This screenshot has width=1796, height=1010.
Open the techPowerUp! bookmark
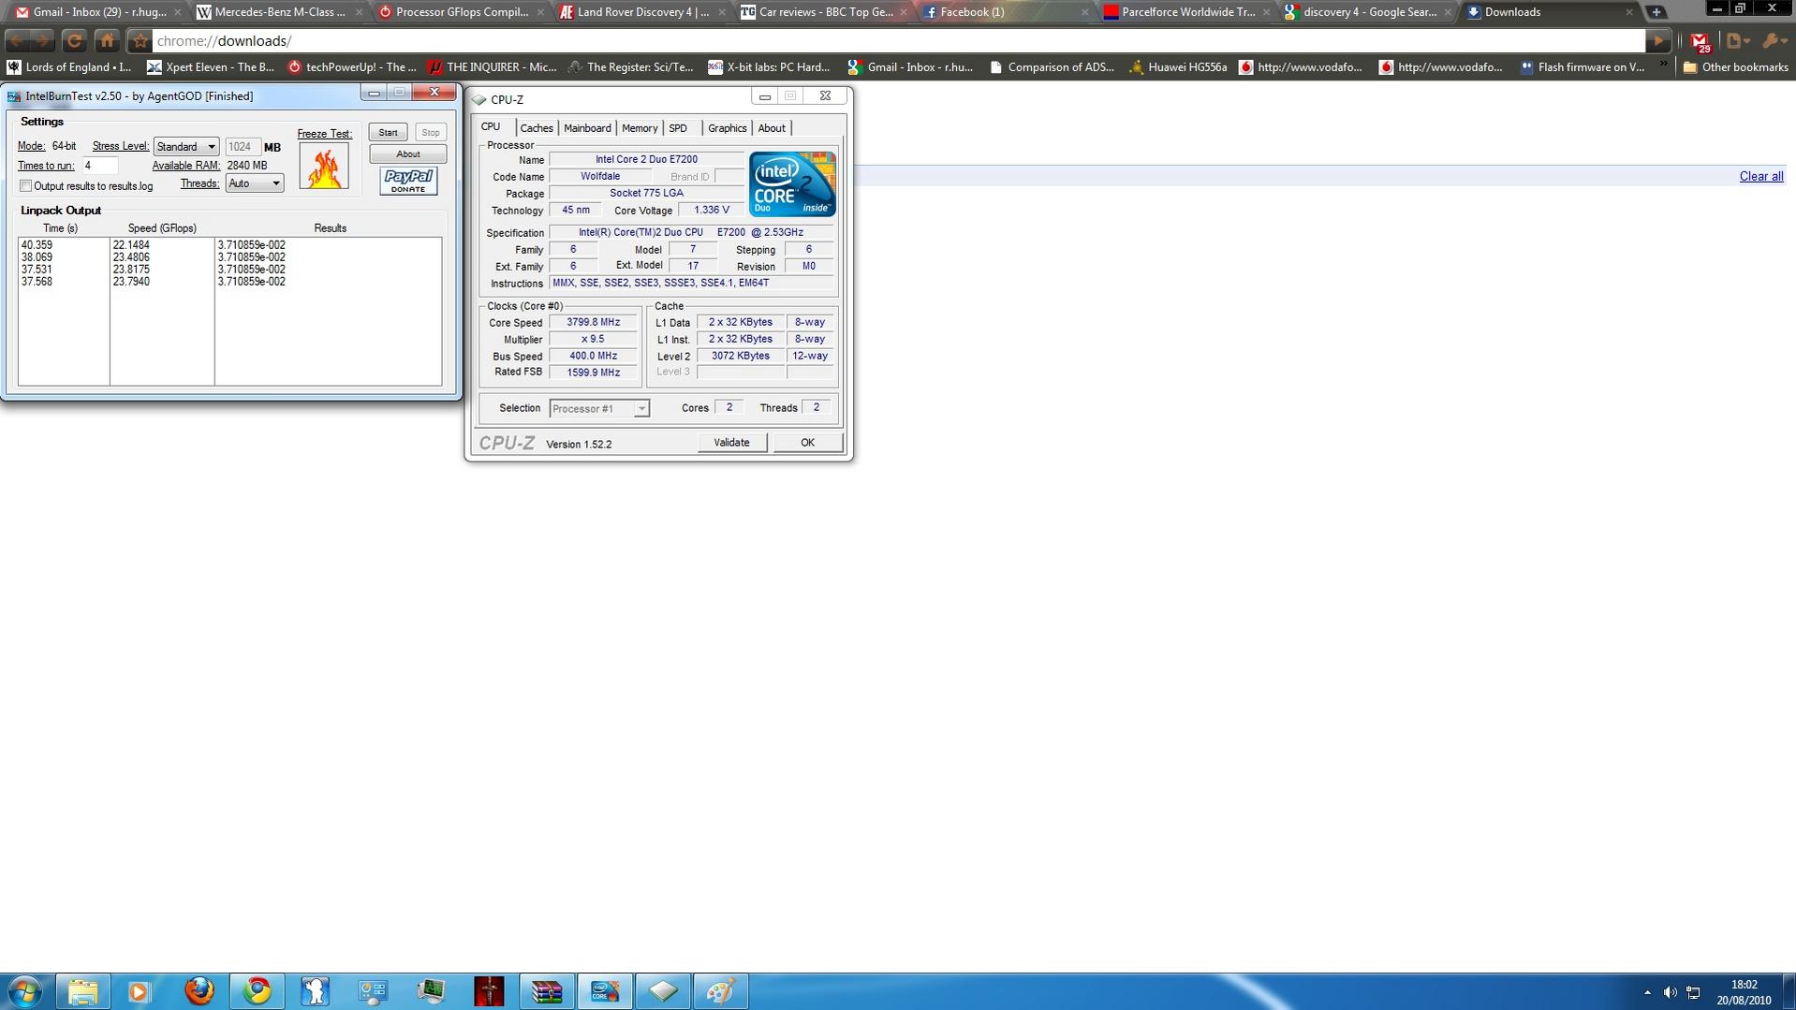(x=351, y=67)
